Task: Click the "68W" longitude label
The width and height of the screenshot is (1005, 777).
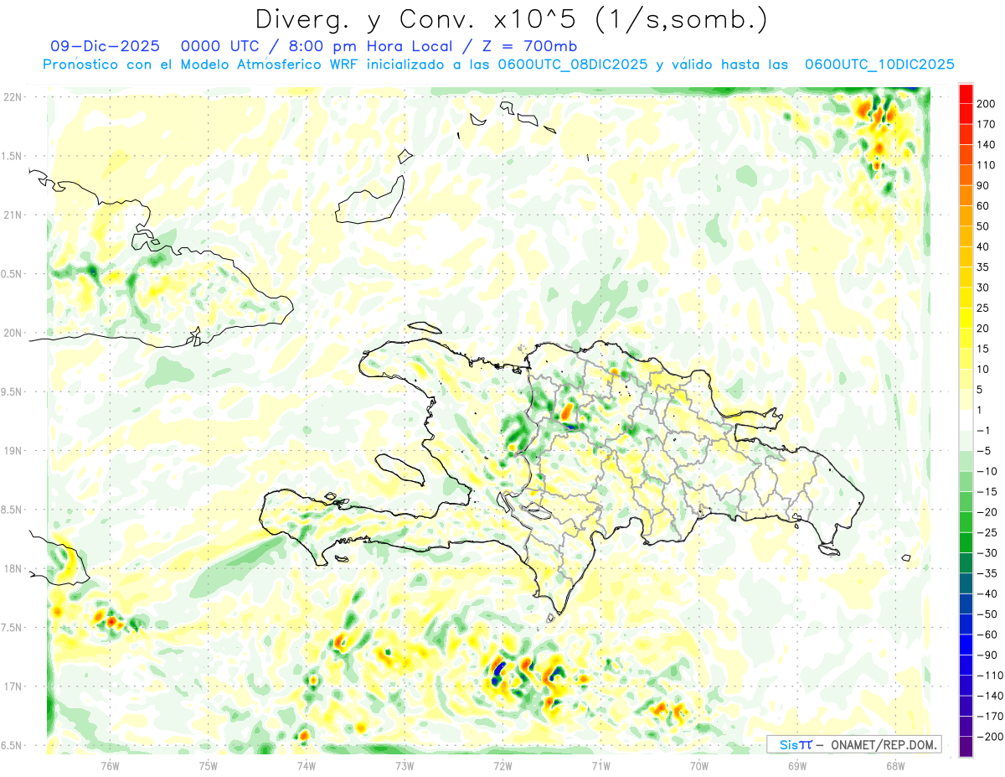Action: coord(895,765)
